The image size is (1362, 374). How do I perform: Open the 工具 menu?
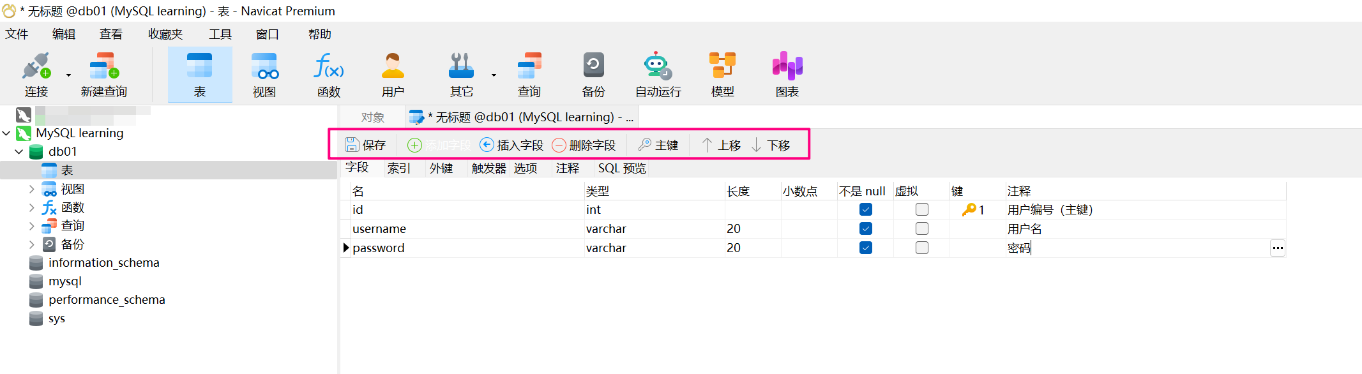[x=220, y=34]
